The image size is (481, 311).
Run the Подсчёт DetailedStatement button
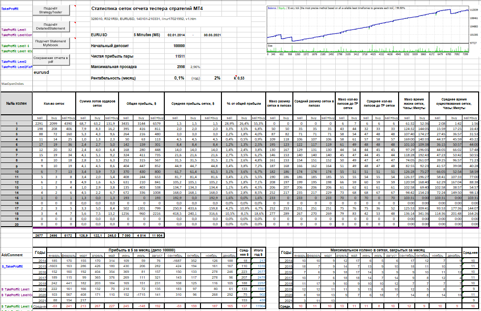coord(51,26)
